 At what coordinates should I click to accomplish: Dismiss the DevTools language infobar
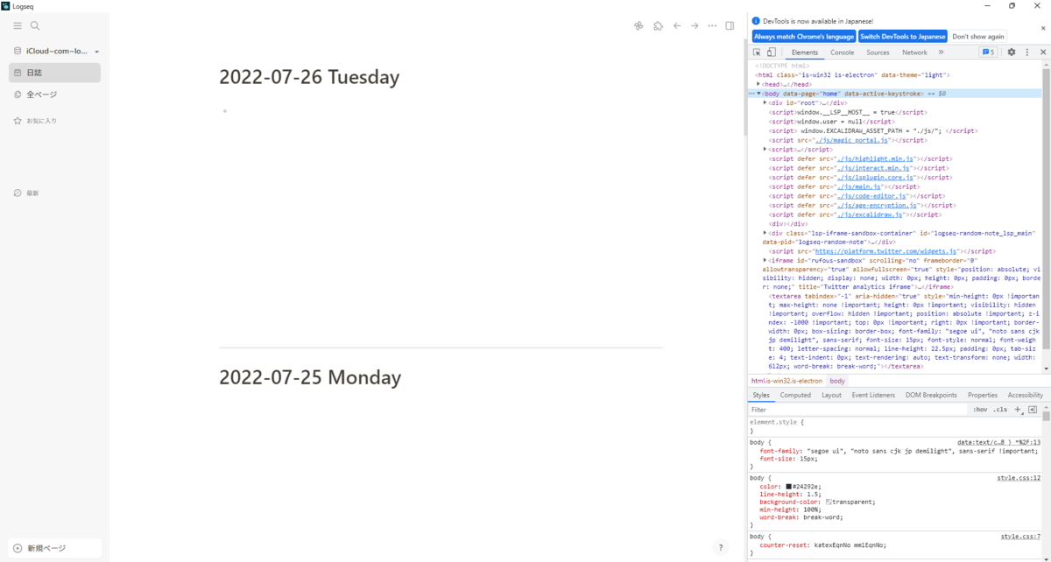[1042, 29]
